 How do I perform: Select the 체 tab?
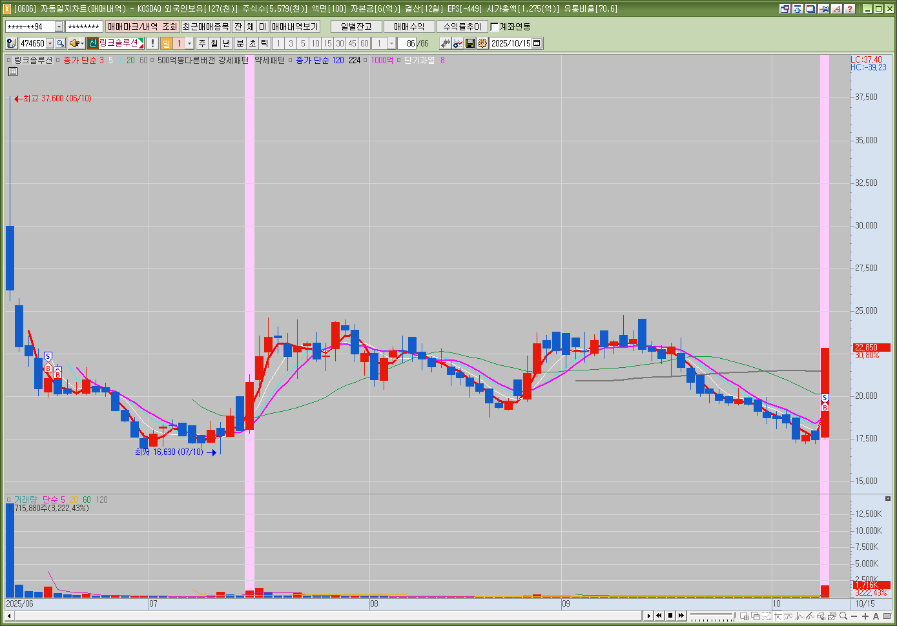pyautogui.click(x=251, y=26)
